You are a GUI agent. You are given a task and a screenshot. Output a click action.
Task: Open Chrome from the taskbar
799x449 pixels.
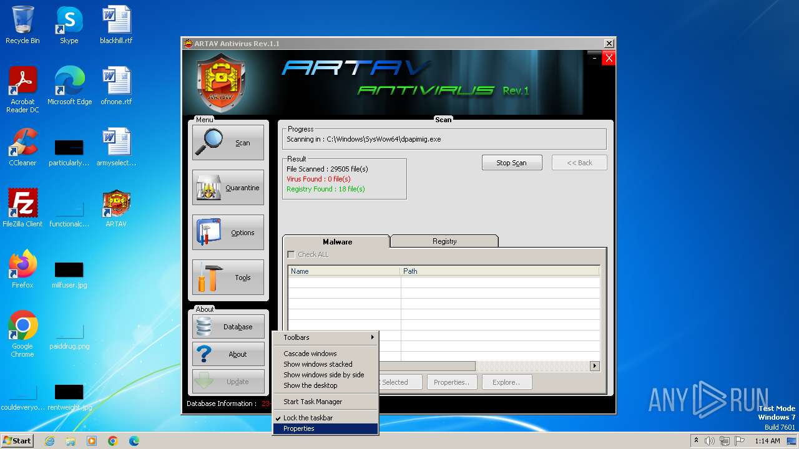point(113,441)
